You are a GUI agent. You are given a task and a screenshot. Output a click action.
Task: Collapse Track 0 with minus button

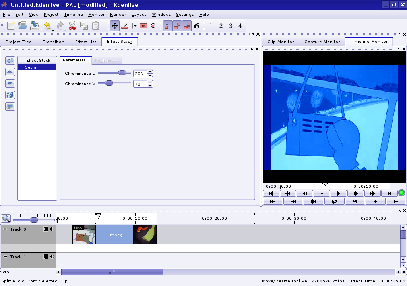[5, 229]
